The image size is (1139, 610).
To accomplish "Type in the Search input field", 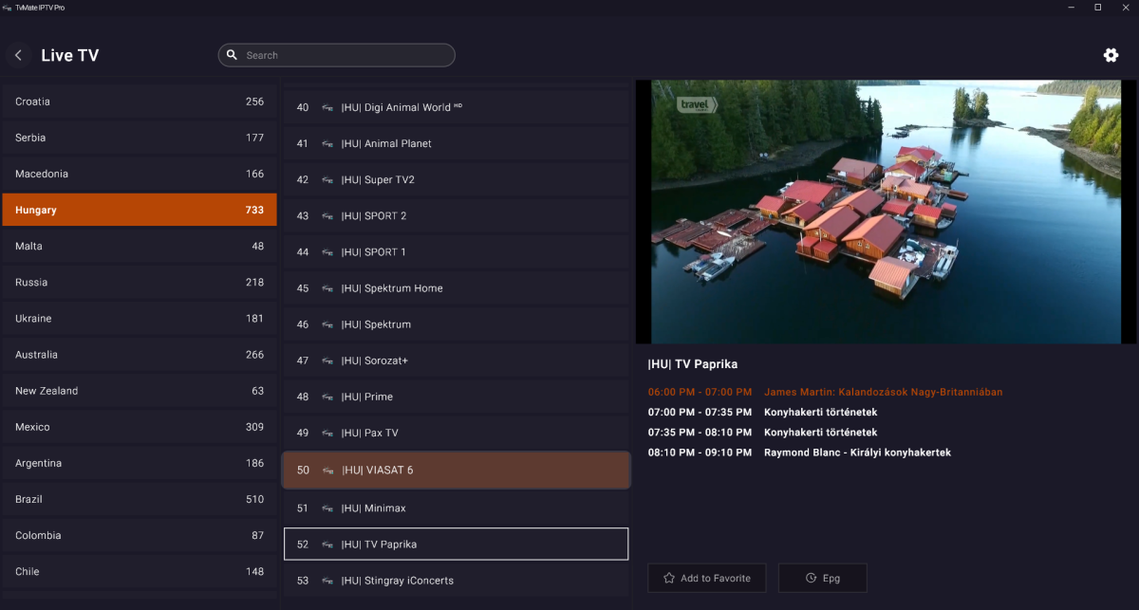I will point(346,55).
